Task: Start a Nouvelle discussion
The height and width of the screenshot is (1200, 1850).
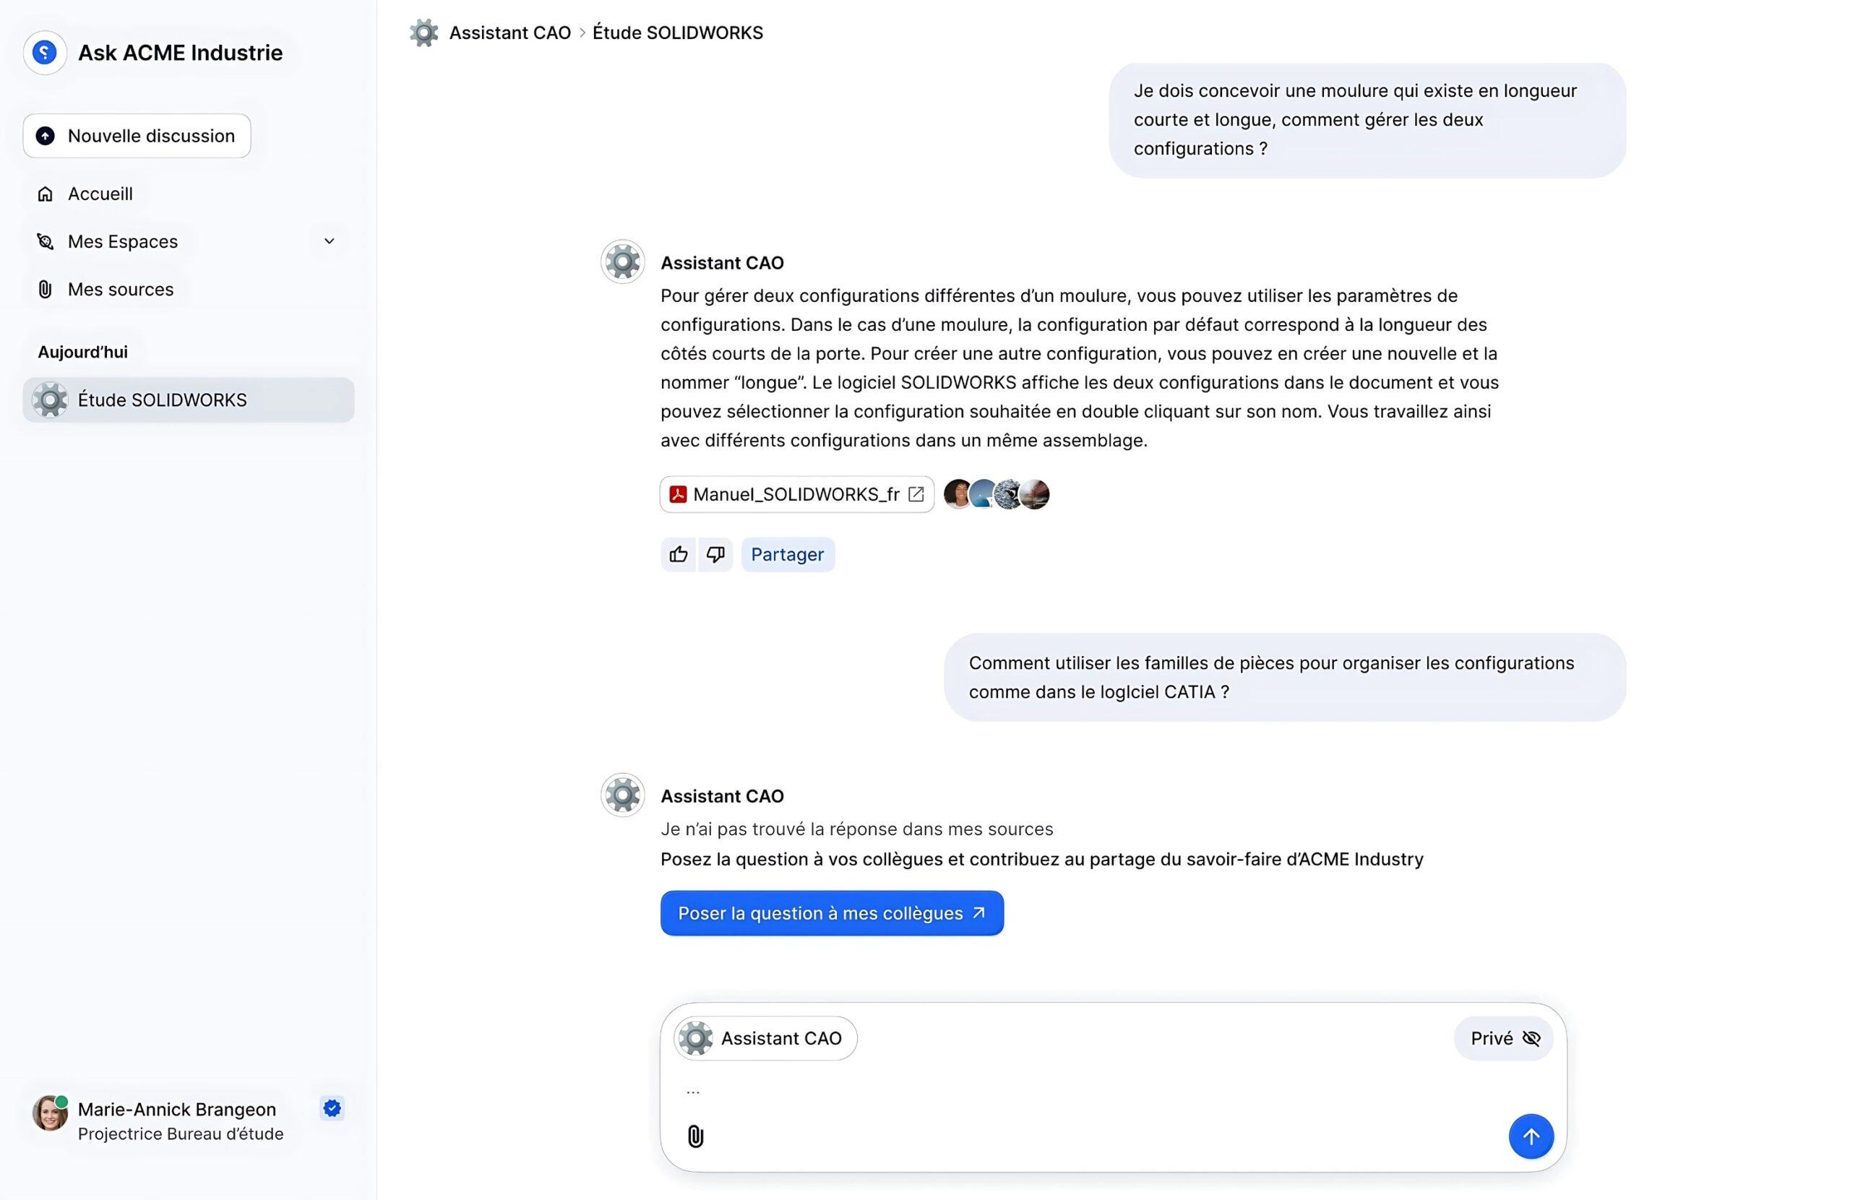Action: (x=137, y=136)
